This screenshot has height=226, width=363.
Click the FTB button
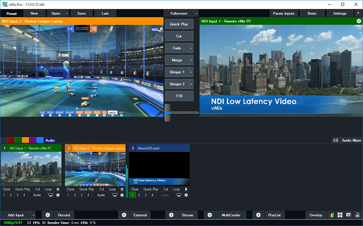tap(179, 96)
